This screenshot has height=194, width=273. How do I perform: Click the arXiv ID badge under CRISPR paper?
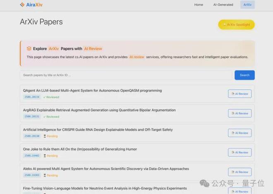(32, 136)
